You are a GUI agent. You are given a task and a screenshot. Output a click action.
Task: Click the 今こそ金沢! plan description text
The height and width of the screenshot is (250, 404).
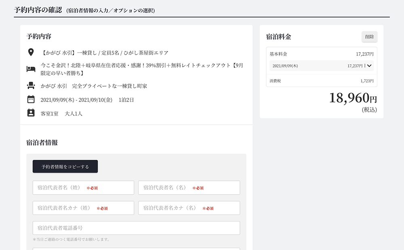coord(142,69)
